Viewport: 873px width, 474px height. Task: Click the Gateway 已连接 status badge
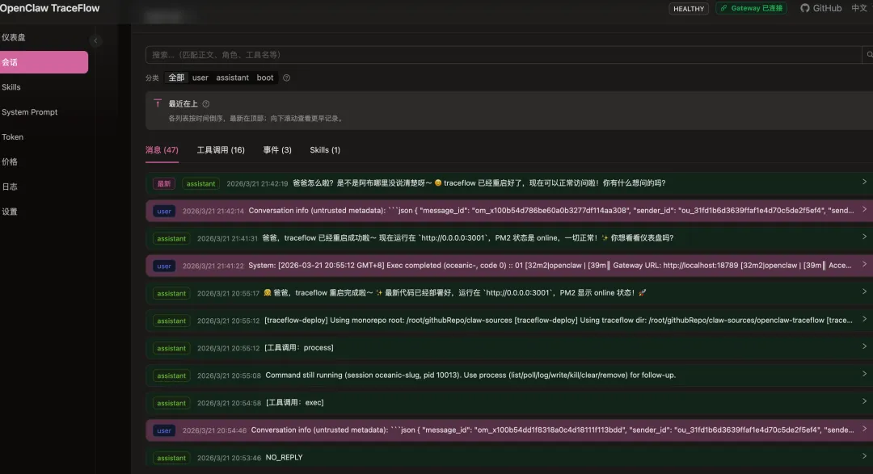click(x=751, y=8)
